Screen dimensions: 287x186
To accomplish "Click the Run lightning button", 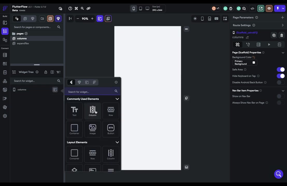I will click(278, 9).
